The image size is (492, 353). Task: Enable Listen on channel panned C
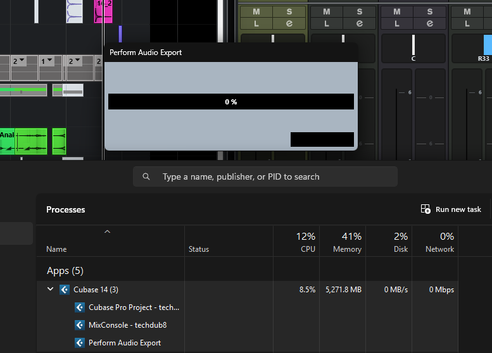pyautogui.click(x=397, y=23)
